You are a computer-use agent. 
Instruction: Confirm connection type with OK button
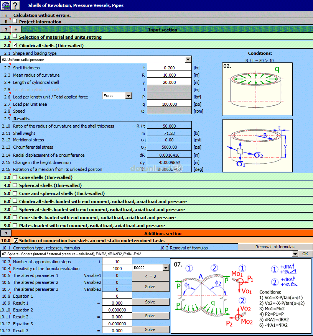[305, 254]
